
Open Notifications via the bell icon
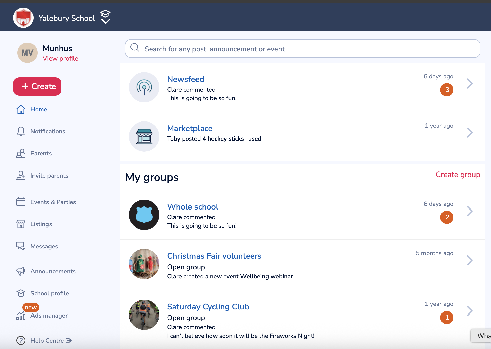pos(21,131)
